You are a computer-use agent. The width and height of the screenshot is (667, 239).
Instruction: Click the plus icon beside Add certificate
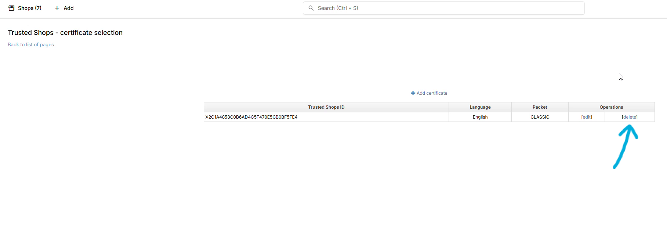(413, 93)
